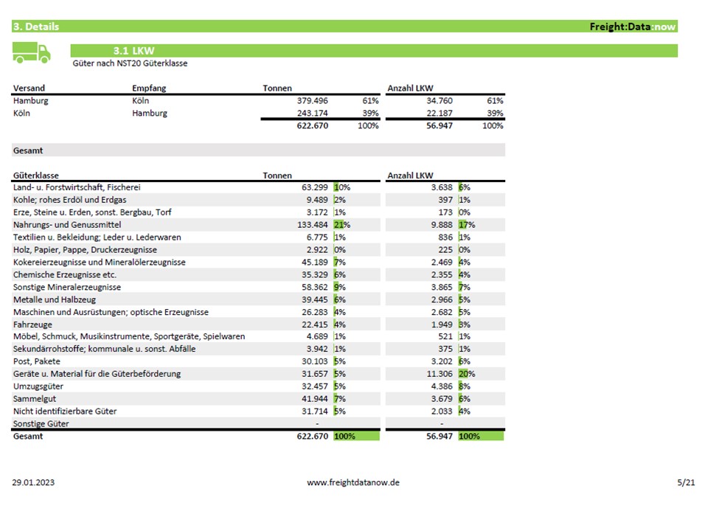
Task: Click the green truck icon
Action: pos(32,52)
